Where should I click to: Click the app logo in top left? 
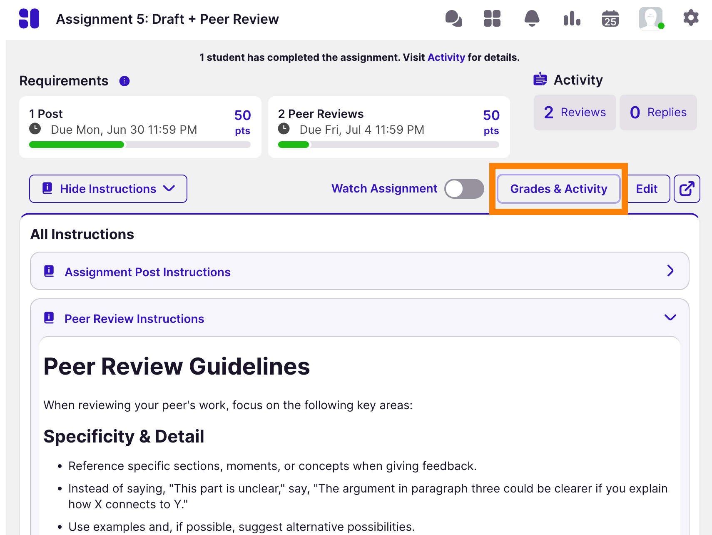29,19
